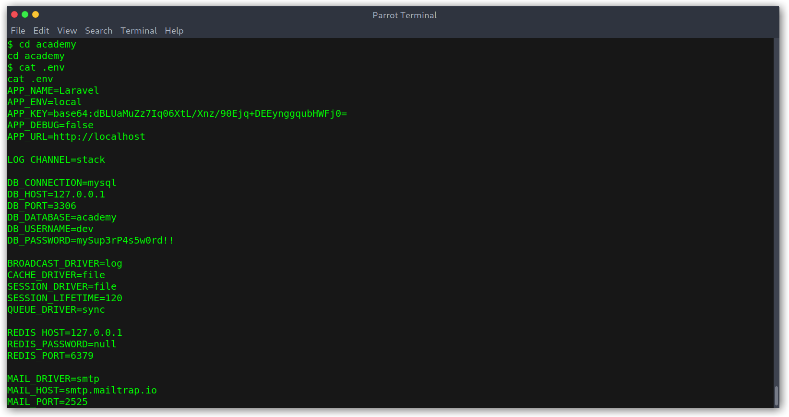Click the REDIS_PASSWORD=null line
Viewport: 789px width, 417px height.
coord(62,344)
